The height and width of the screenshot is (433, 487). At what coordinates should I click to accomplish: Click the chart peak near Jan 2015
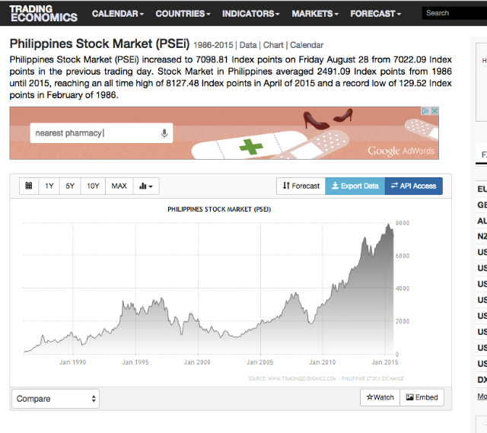pos(388,224)
